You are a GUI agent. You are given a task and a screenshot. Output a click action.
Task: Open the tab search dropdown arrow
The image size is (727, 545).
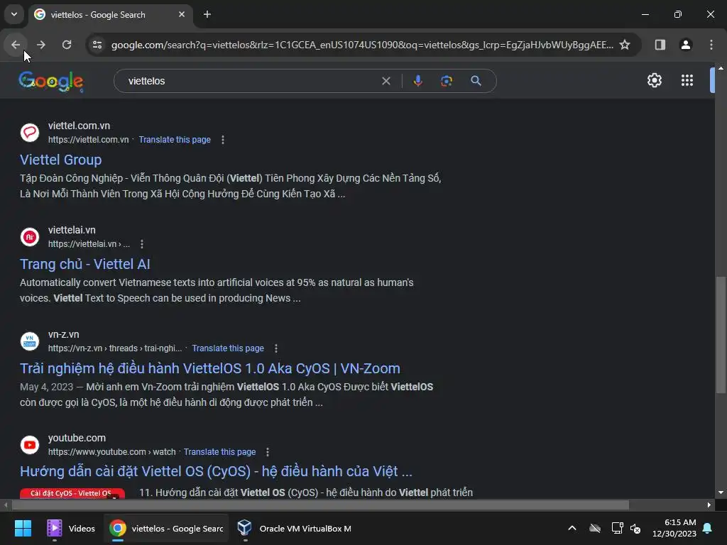pos(14,14)
